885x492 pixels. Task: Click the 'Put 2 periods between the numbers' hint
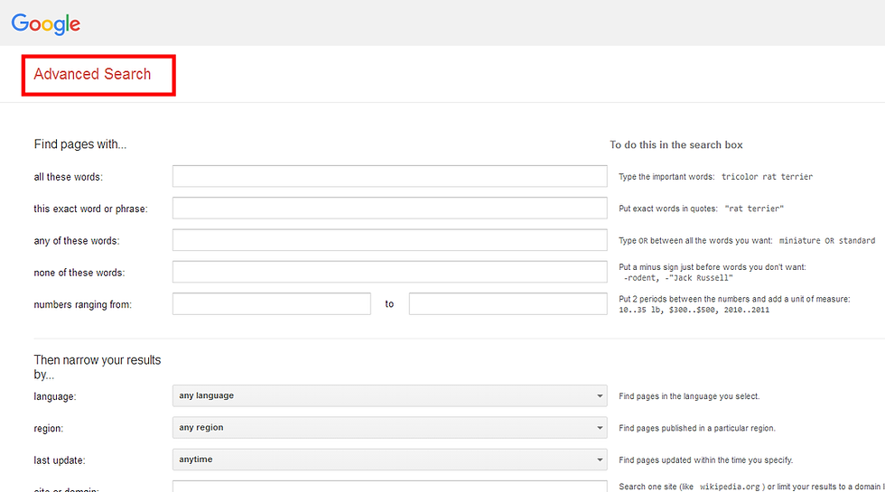point(734,299)
